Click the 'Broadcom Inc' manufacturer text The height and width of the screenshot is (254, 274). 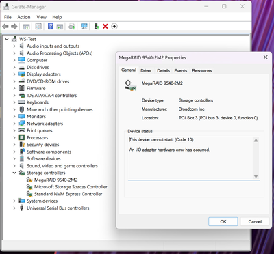tap(191, 109)
